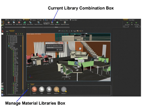Click the start frame stepper field

[126, 27]
